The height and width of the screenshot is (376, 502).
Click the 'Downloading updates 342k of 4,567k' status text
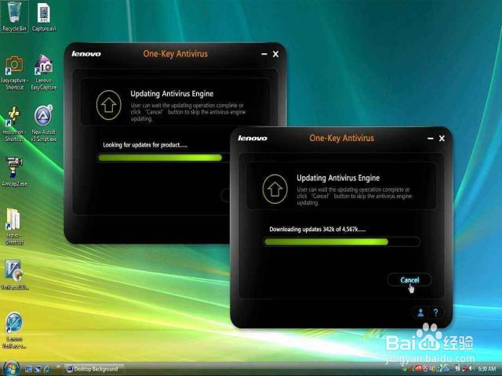(x=317, y=229)
